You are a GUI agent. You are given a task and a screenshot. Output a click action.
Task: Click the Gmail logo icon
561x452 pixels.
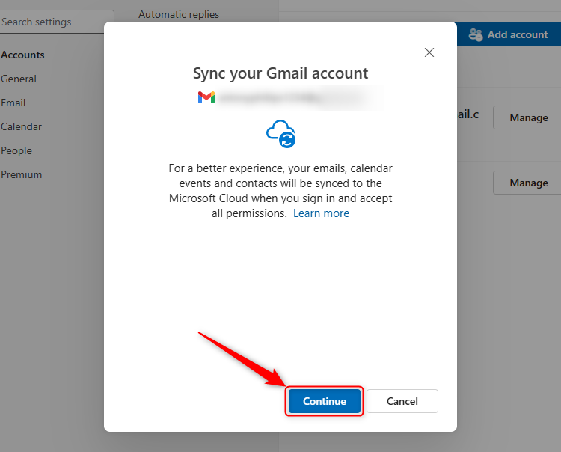click(x=206, y=97)
